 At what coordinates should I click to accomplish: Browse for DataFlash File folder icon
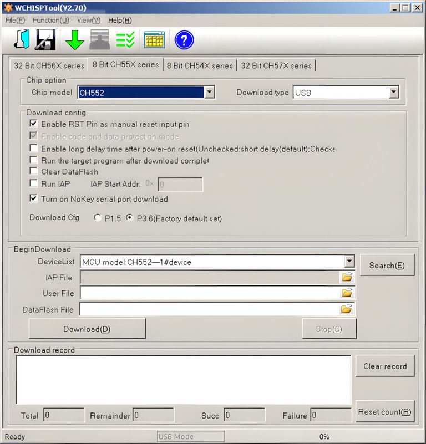coord(347,309)
